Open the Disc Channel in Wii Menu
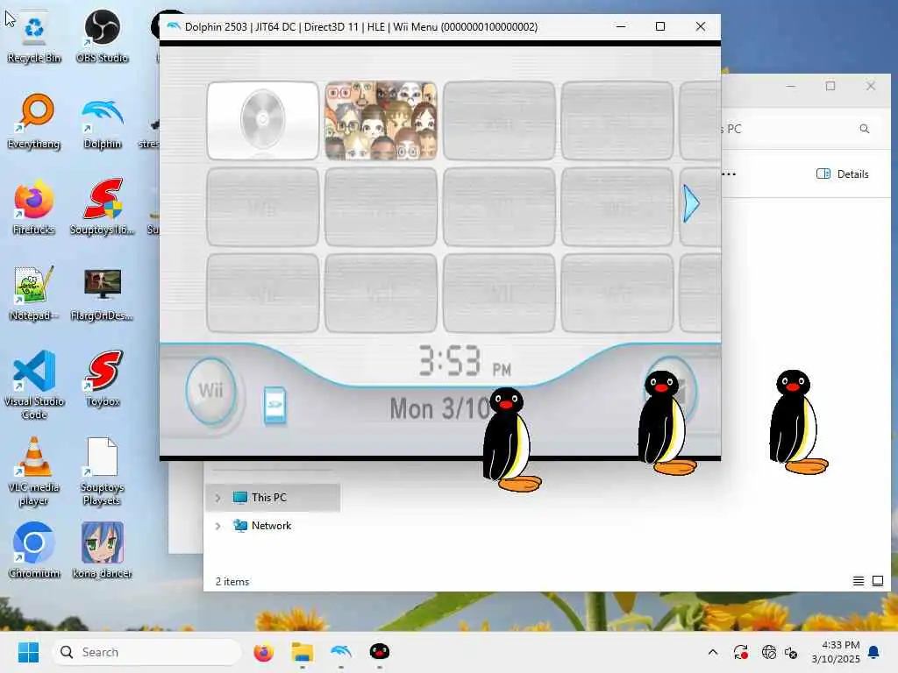The height and width of the screenshot is (673, 898). pyautogui.click(x=263, y=120)
